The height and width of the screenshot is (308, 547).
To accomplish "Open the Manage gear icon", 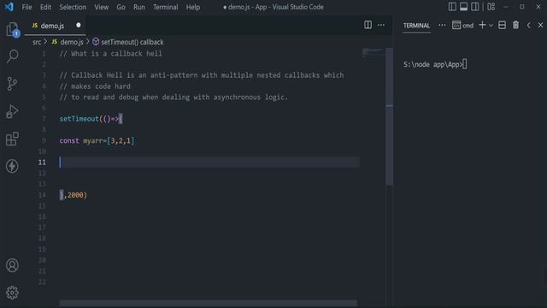I will [12, 293].
